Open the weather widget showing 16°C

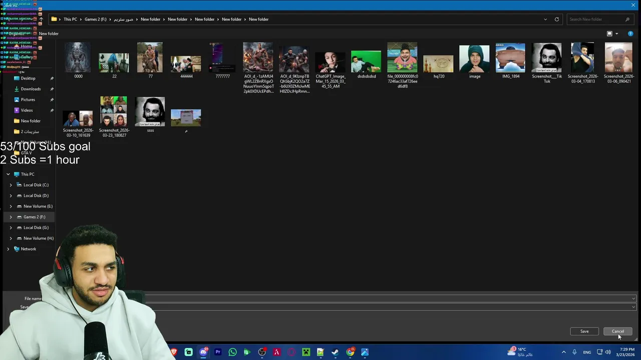[520, 352]
